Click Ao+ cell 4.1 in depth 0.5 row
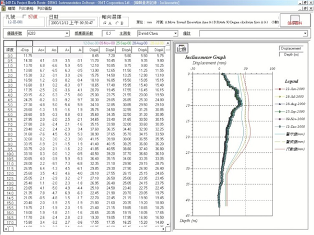The height and width of the screenshot is (235, 314). click(x=39, y=60)
